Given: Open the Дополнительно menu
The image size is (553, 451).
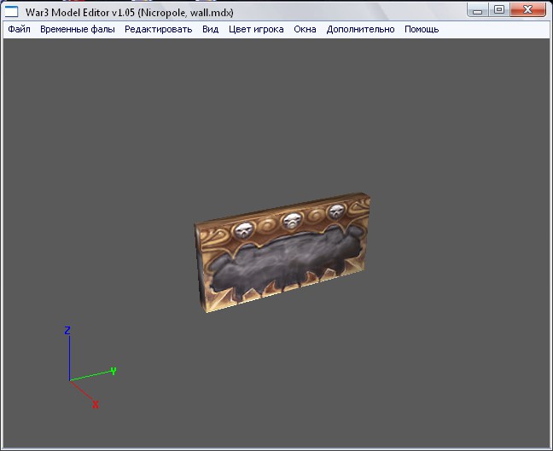Looking at the screenshot, I should click(360, 29).
